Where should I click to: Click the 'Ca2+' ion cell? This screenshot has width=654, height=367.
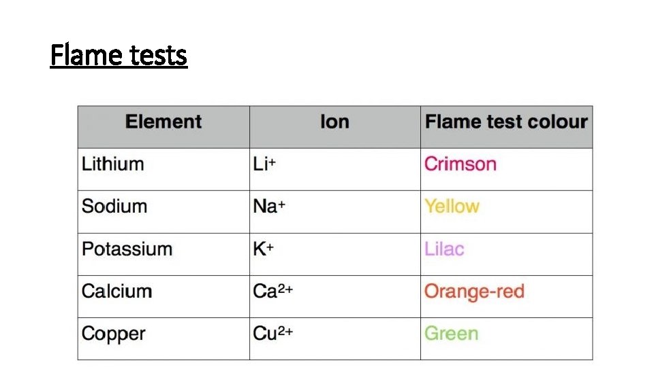pyautogui.click(x=273, y=292)
